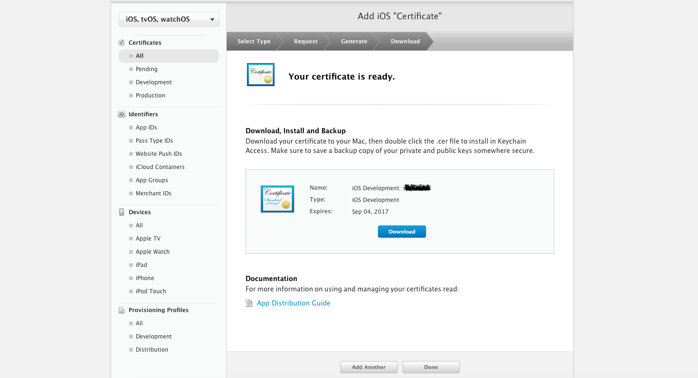Click the Provisioning Profiles document icon
698x378 pixels.
(x=122, y=310)
